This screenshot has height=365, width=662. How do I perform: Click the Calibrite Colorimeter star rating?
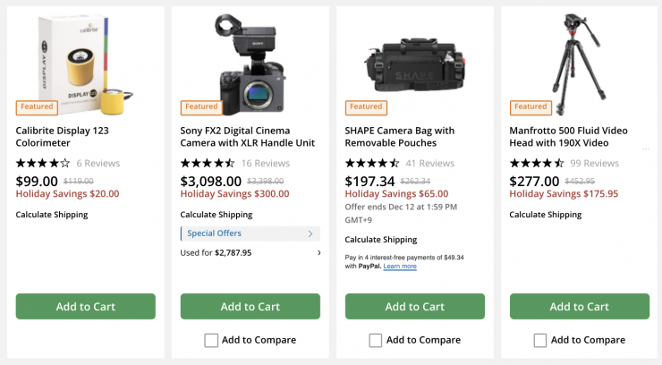(43, 164)
